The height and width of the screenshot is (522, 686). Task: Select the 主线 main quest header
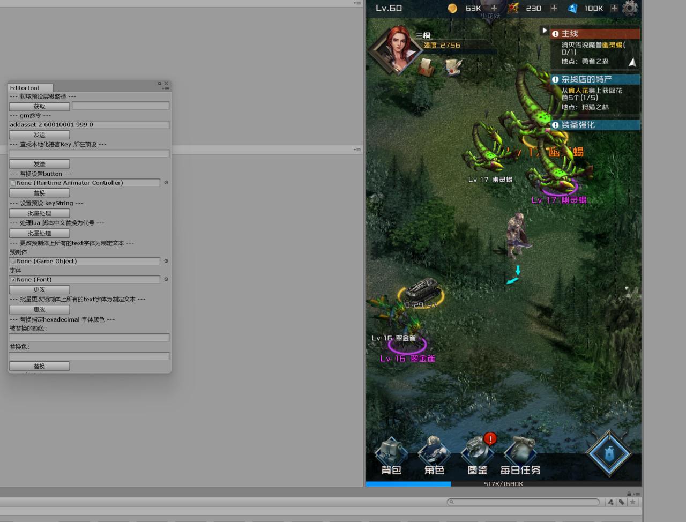[595, 34]
